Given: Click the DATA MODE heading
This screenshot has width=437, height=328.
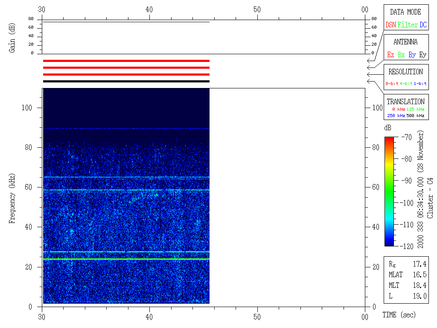Looking at the screenshot, I should (405, 12).
